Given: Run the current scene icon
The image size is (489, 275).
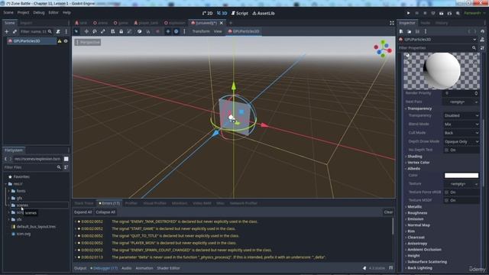Looking at the screenshot, I should coord(442,13).
